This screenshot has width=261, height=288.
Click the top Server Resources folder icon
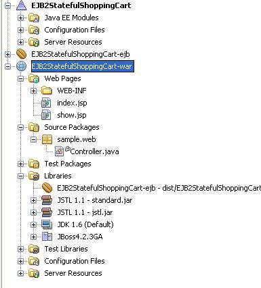[x=34, y=42]
